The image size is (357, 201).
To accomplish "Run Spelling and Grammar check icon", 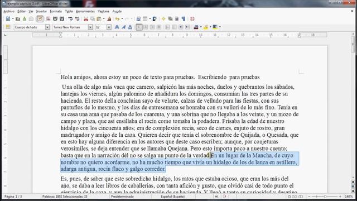I will 71,19.
